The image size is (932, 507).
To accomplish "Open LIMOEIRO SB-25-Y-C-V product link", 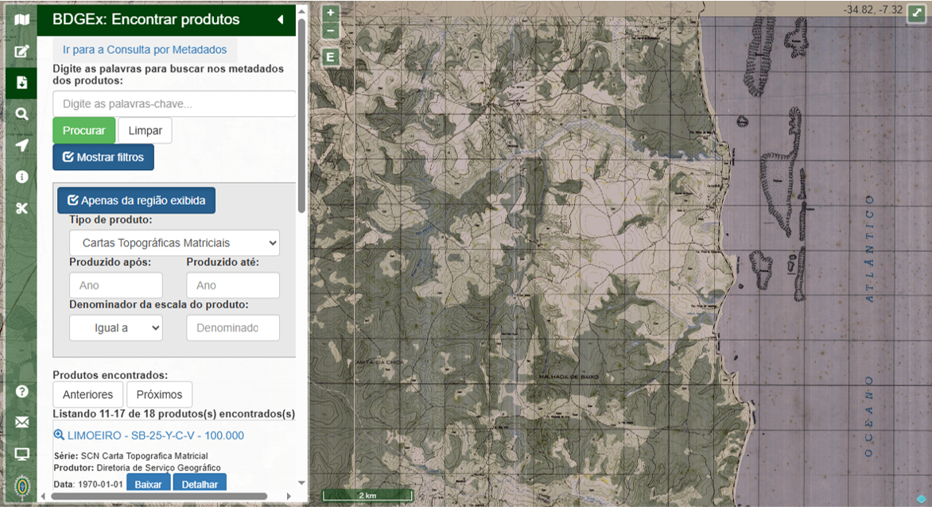I will pyautogui.click(x=155, y=435).
